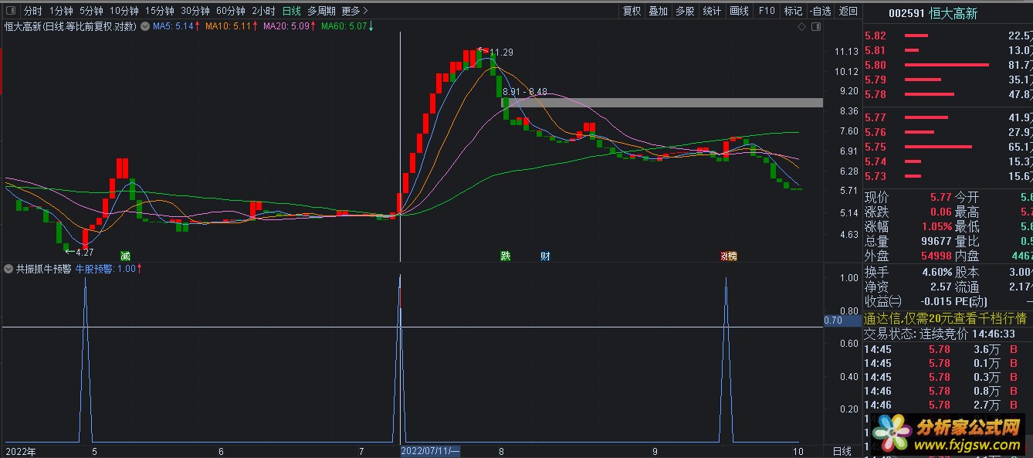
Task: Click the 跌 marker below the chart
Action: pos(506,256)
